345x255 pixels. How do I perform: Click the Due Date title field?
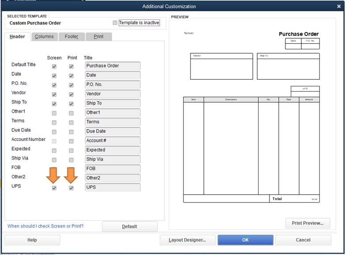point(112,131)
